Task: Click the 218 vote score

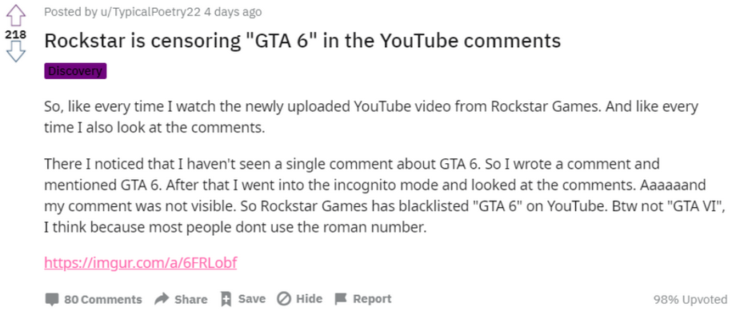Action: [x=16, y=34]
